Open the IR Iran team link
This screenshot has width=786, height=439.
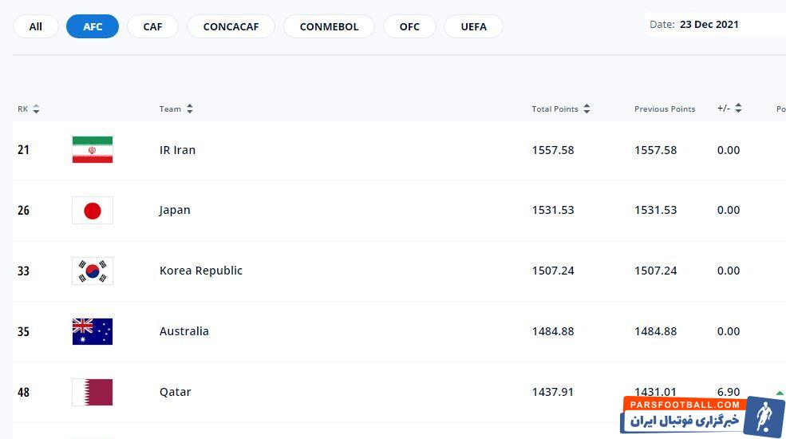pyautogui.click(x=177, y=150)
